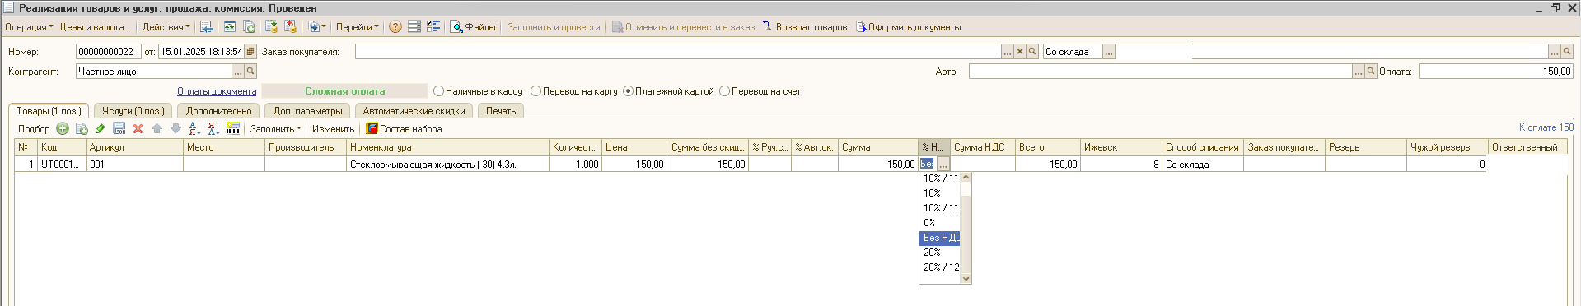Switch to the Услуги (0 поз.) tab
This screenshot has height=306, width=1581.
133,111
